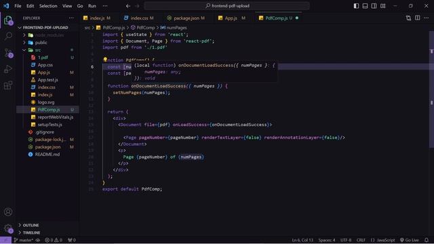Switch to the index.js tab
The height and width of the screenshot is (244, 434).
(97, 18)
